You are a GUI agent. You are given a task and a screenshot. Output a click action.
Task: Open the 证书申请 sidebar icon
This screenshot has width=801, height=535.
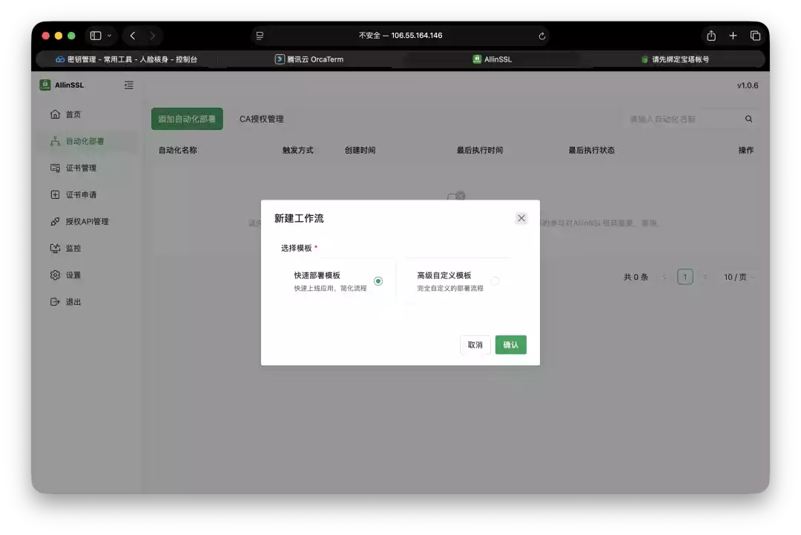pos(55,194)
